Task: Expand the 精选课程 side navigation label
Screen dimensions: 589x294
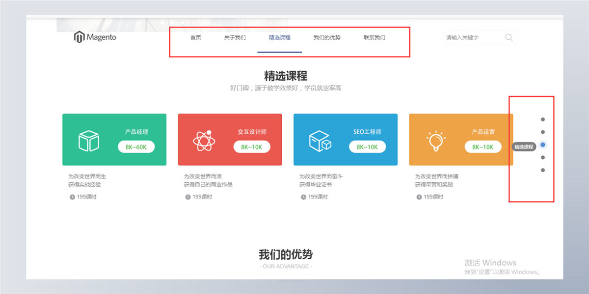Action: (525, 146)
